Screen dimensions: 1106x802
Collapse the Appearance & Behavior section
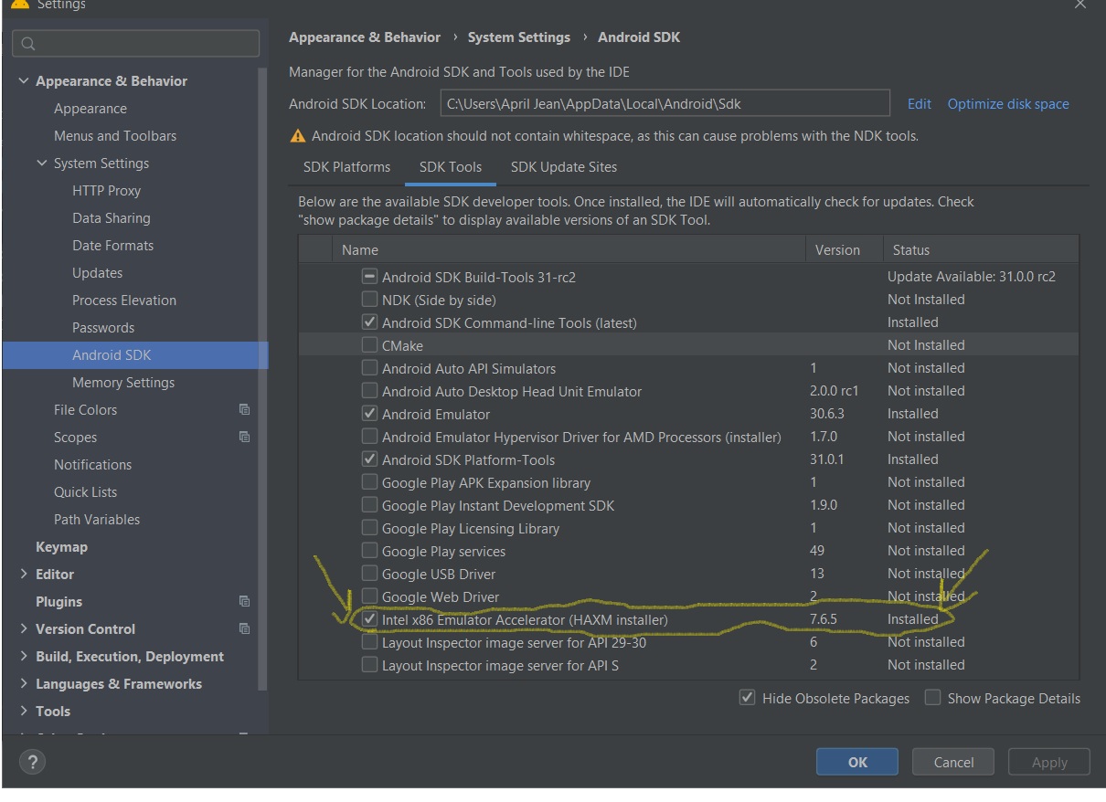pos(24,81)
